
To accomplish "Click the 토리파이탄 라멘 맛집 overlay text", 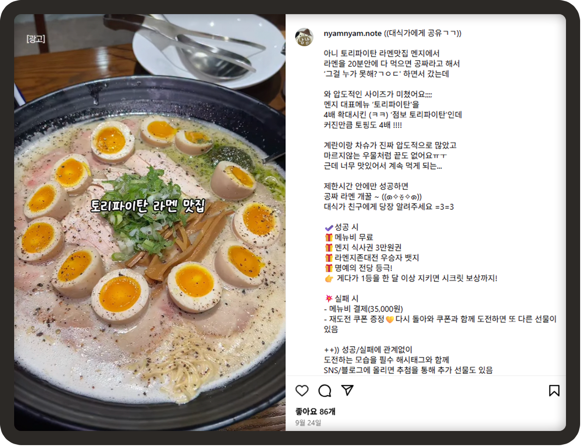I will pos(148,206).
